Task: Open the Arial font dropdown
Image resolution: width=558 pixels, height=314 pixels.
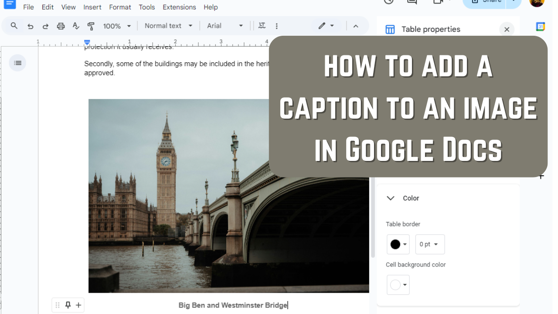Action: (225, 26)
